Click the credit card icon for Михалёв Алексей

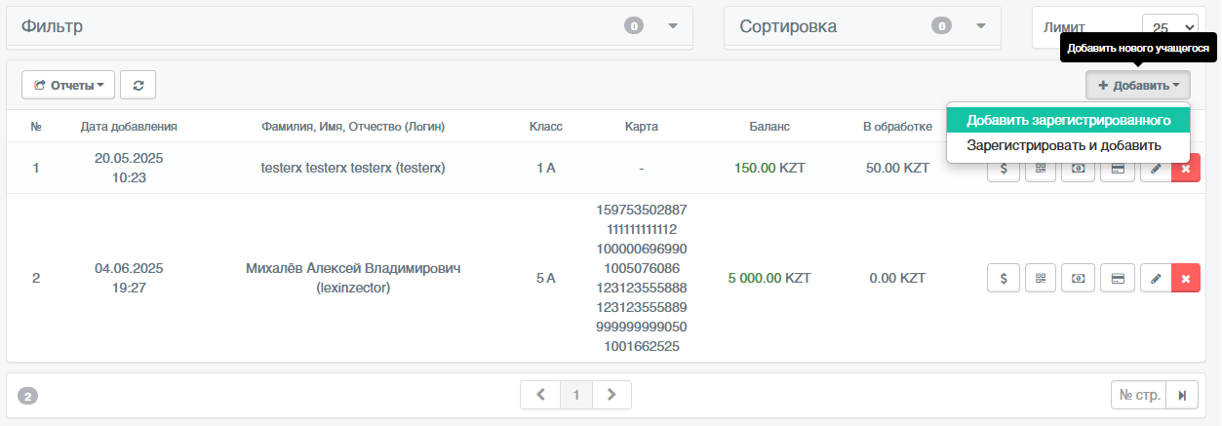point(1118,278)
